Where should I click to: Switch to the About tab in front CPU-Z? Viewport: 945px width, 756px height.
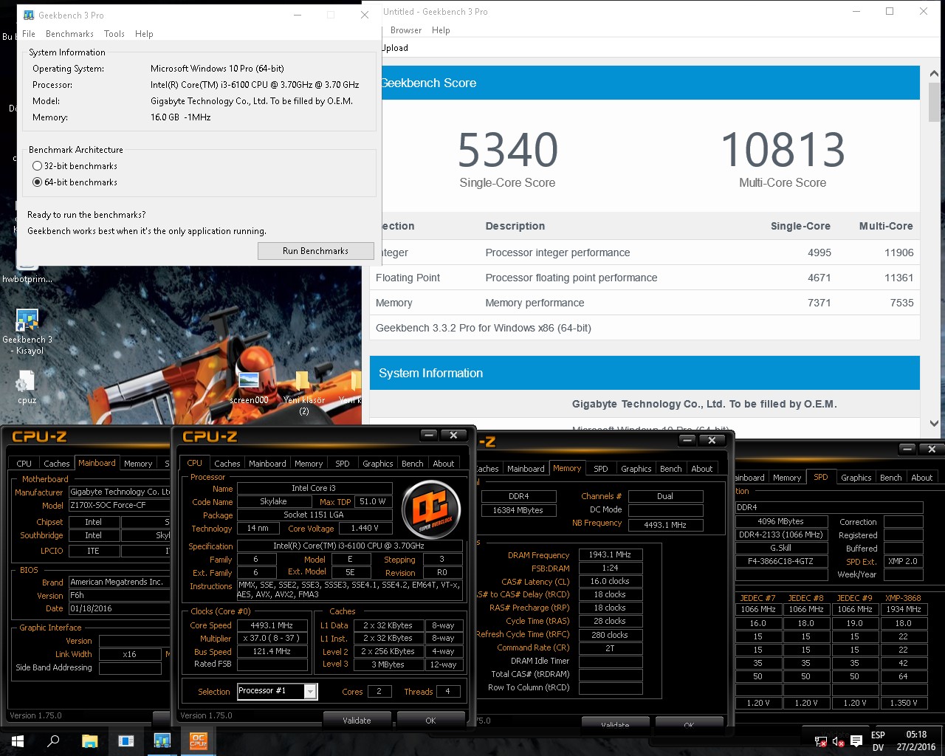coord(444,464)
